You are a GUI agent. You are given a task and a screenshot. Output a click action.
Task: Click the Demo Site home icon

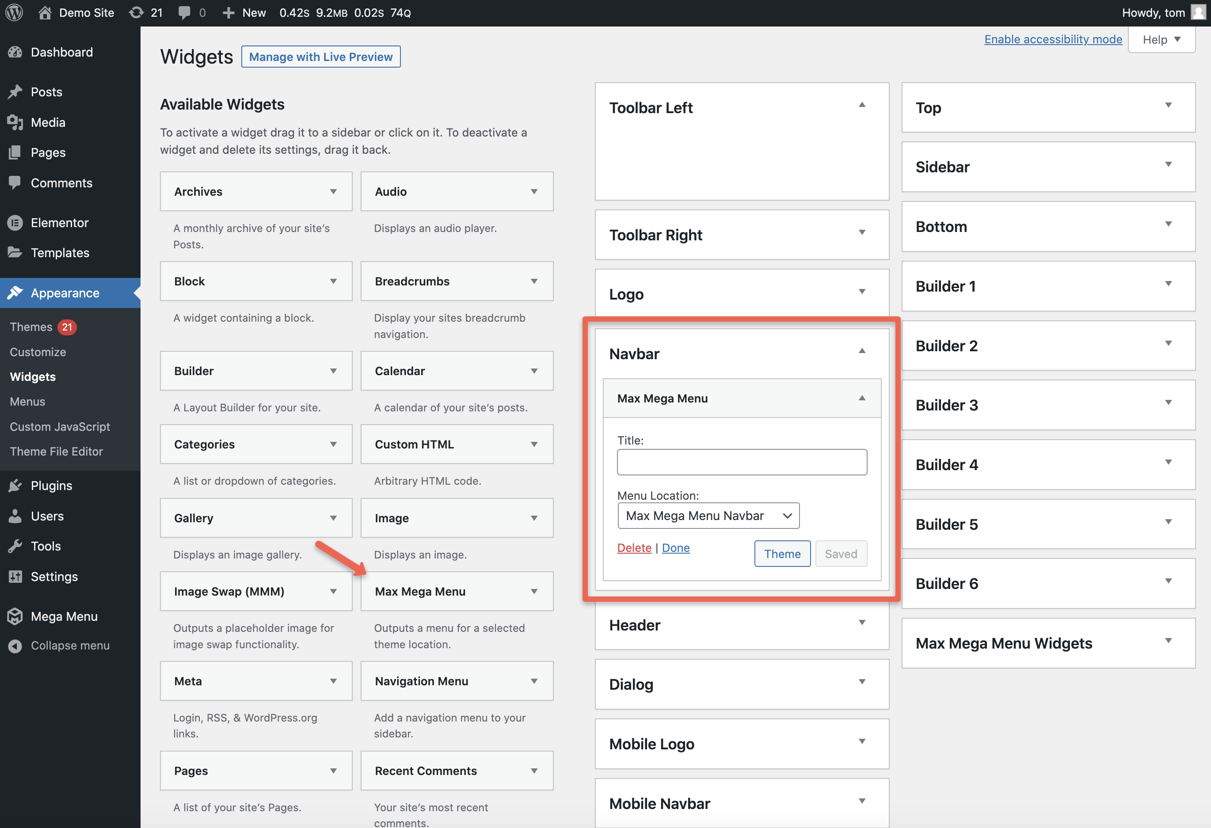46,12
